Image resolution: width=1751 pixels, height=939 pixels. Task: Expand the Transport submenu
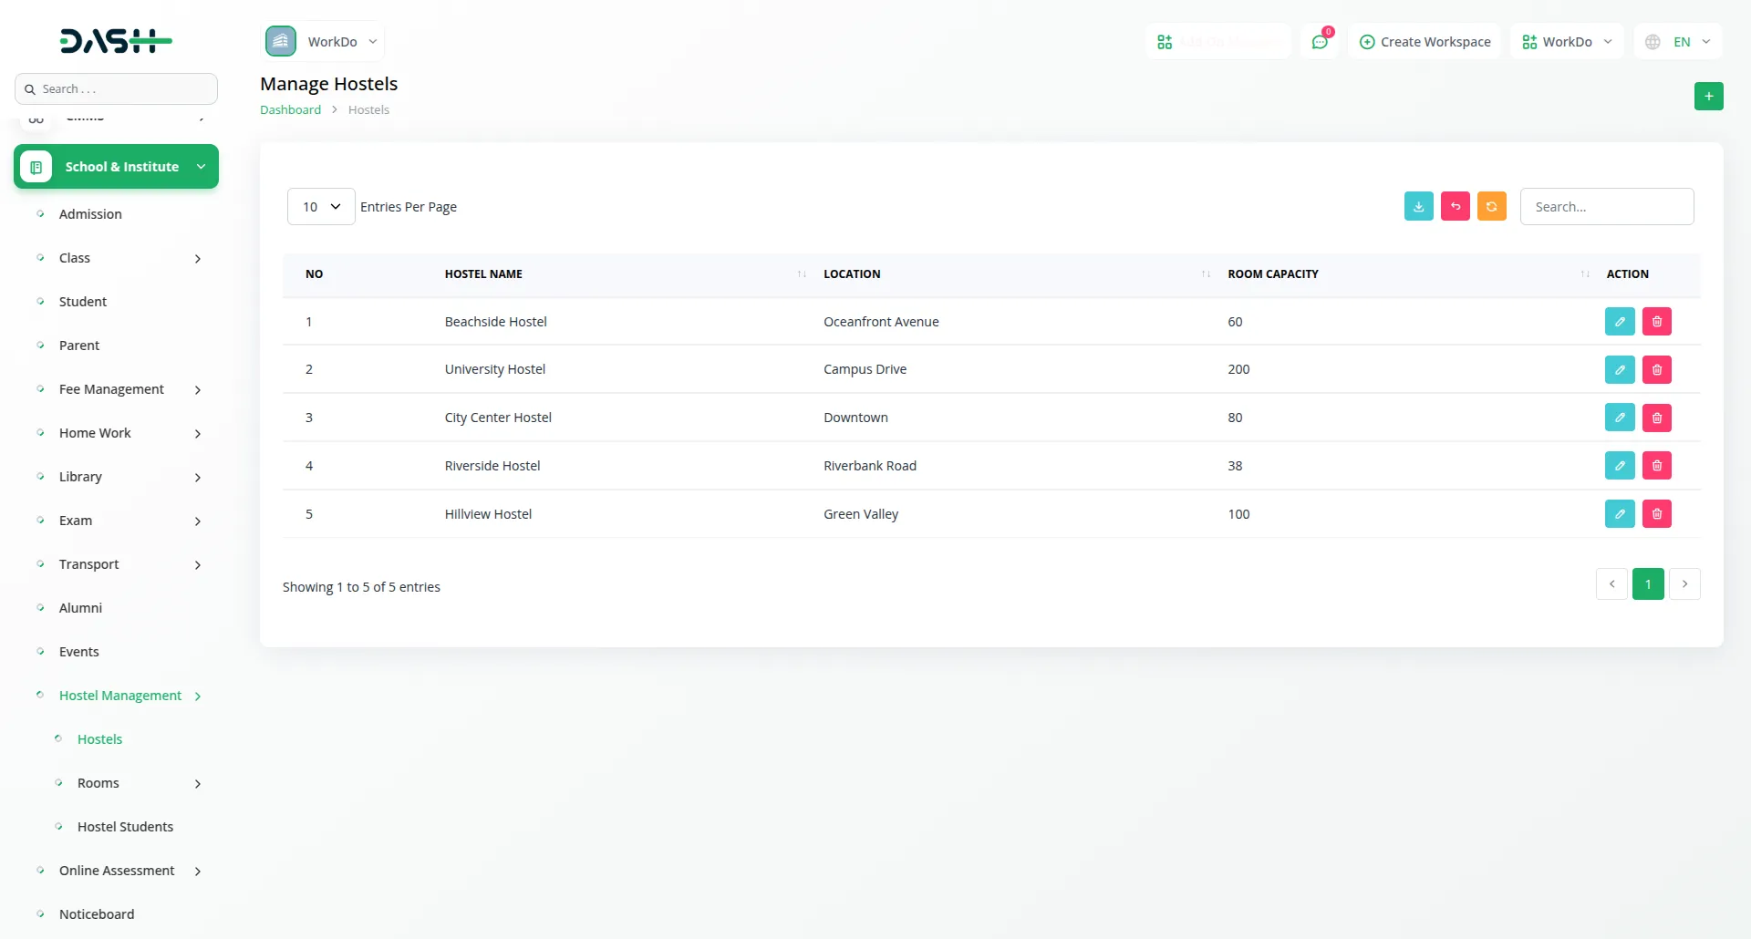[198, 565]
